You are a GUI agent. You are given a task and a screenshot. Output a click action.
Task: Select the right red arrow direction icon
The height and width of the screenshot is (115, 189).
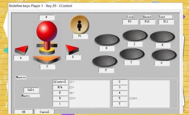pos(72,49)
